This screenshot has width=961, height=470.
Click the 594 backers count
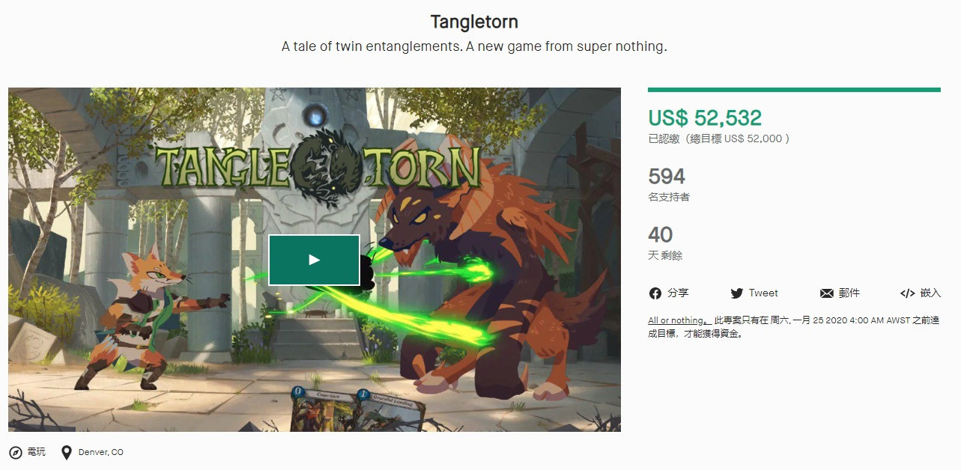[x=667, y=177]
